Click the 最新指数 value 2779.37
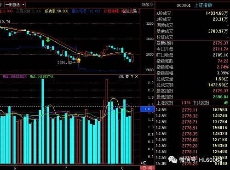This screenshot has height=170, width=230. point(220,43)
